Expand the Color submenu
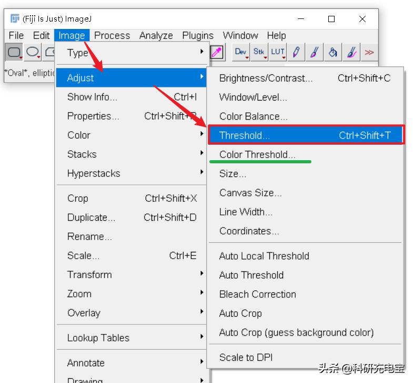Screen dimensions: 414x383 pyautogui.click(x=132, y=135)
